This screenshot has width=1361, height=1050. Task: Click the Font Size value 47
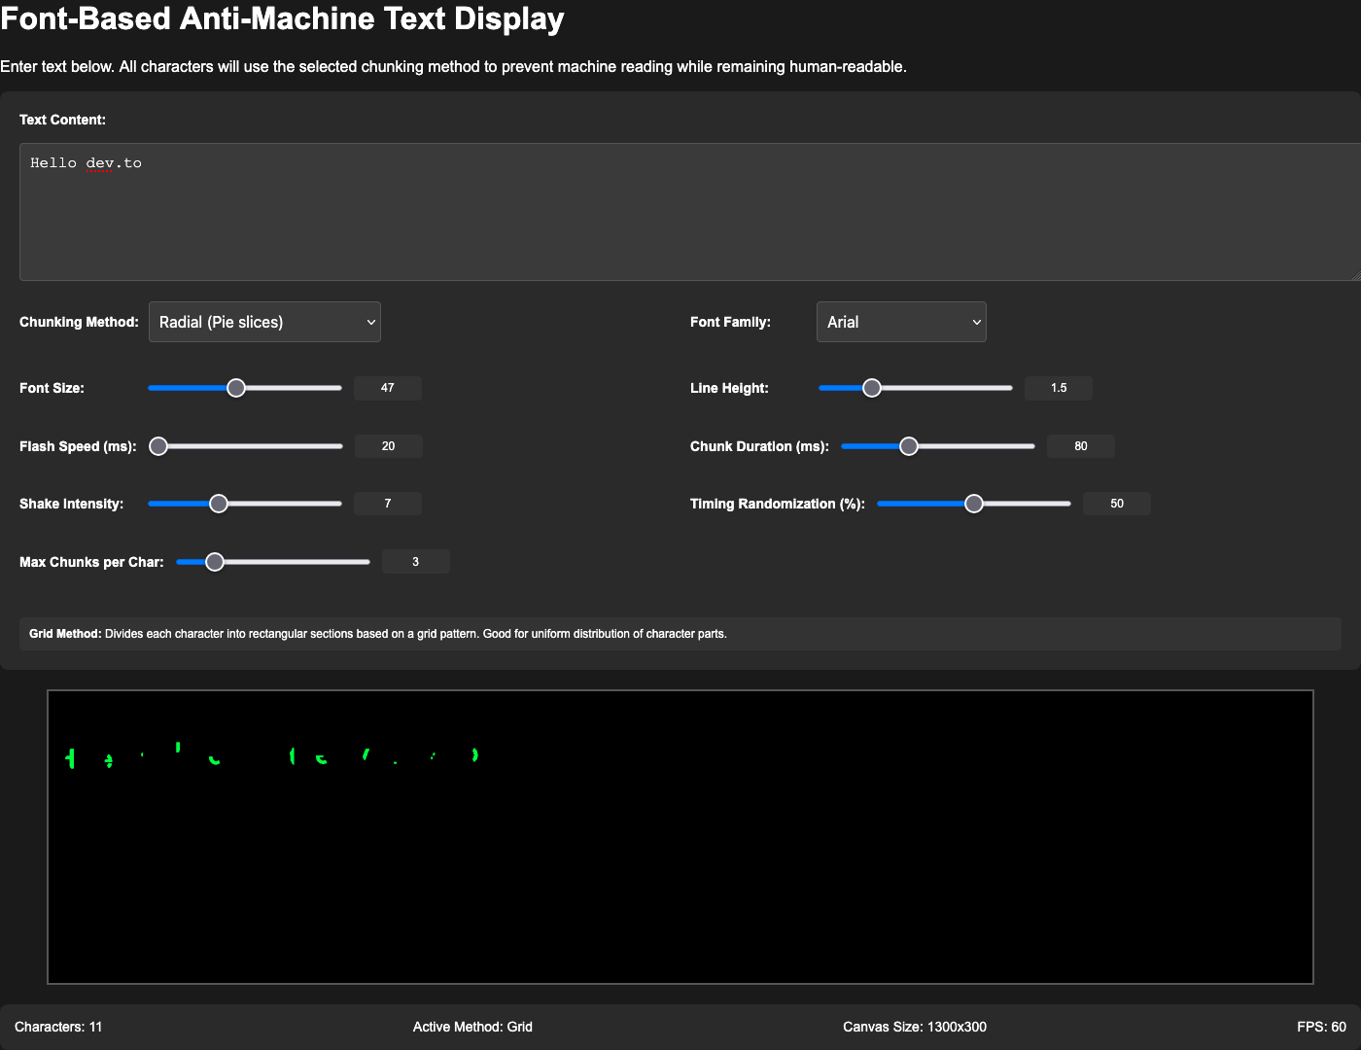(388, 388)
